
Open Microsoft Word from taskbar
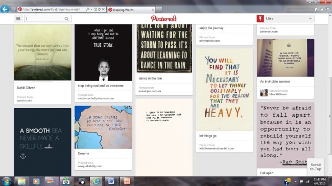click(x=111, y=181)
